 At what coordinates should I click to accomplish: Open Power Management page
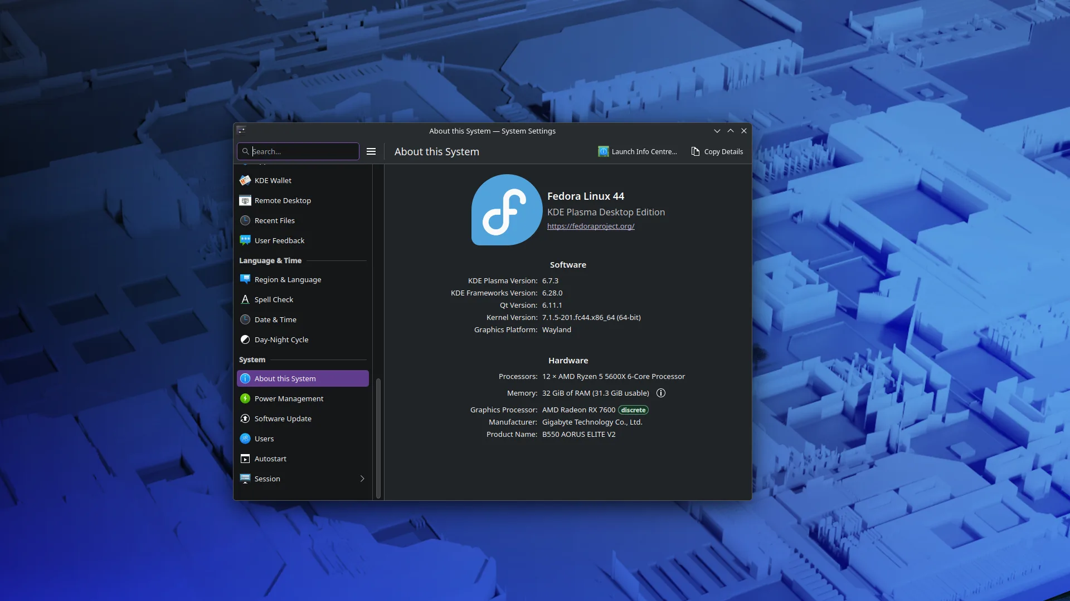pyautogui.click(x=303, y=398)
